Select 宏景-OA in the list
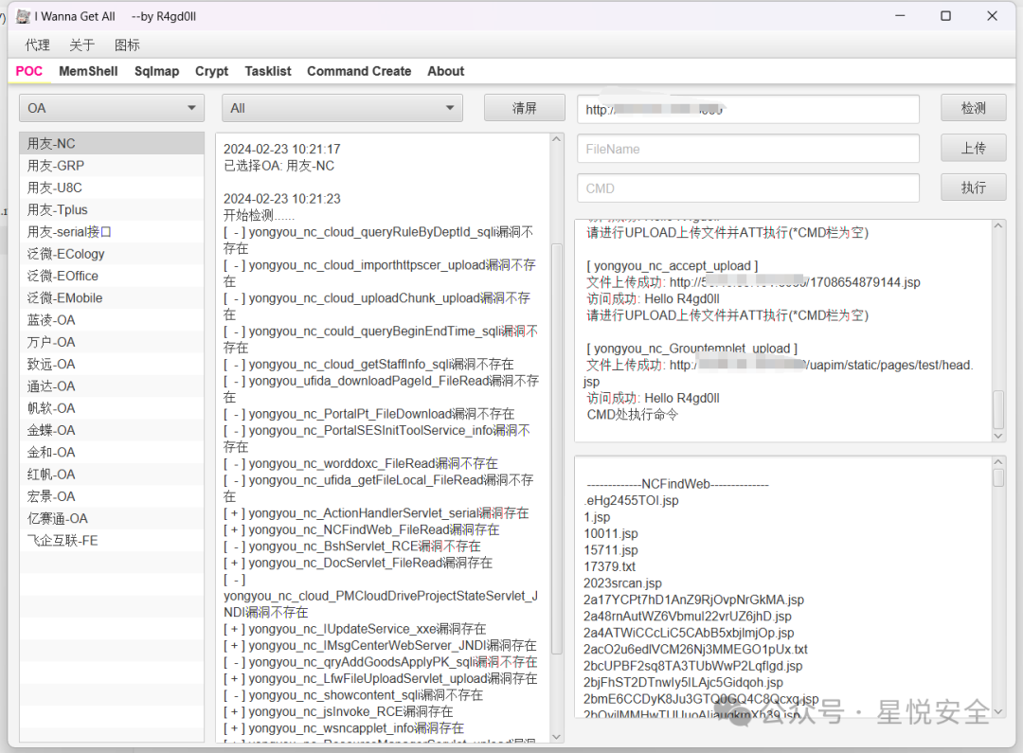 click(x=112, y=496)
